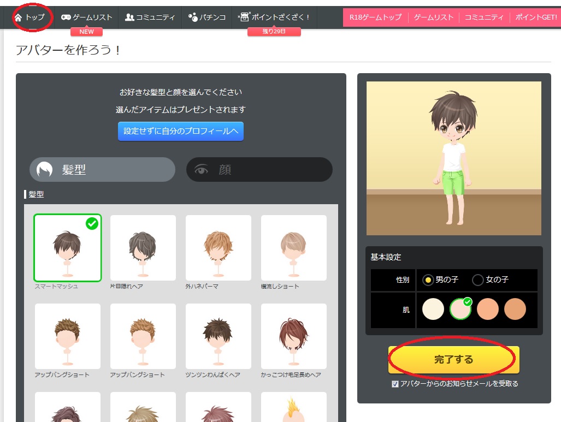The image size is (561, 422).
Task: Open ゲームリスト menu item
Action: [87, 17]
